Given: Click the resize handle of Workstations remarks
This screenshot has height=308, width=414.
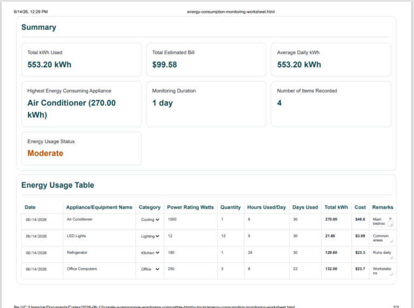Looking at the screenshot, I should (x=391, y=274).
